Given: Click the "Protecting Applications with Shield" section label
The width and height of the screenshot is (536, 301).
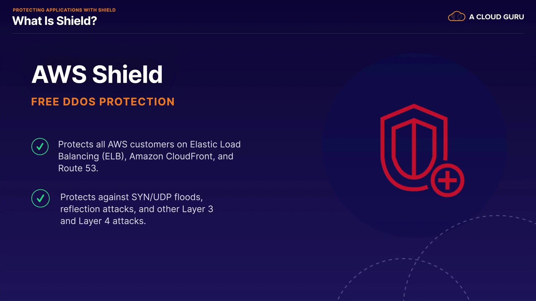Looking at the screenshot, I should (x=64, y=10).
